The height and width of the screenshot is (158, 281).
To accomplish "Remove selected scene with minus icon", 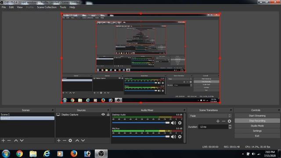I will click(9, 140).
